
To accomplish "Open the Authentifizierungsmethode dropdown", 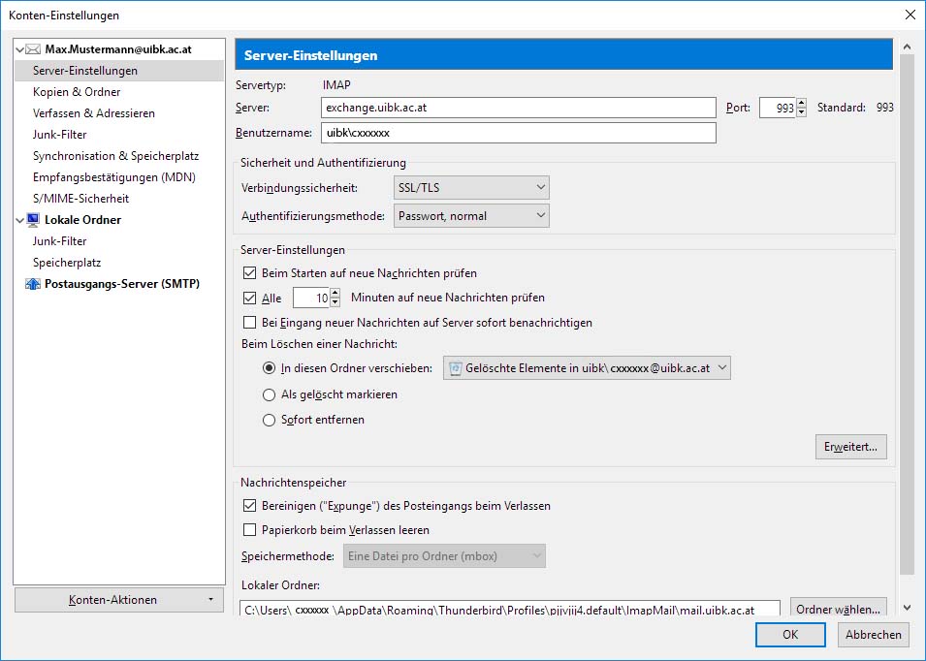I will pos(471,215).
